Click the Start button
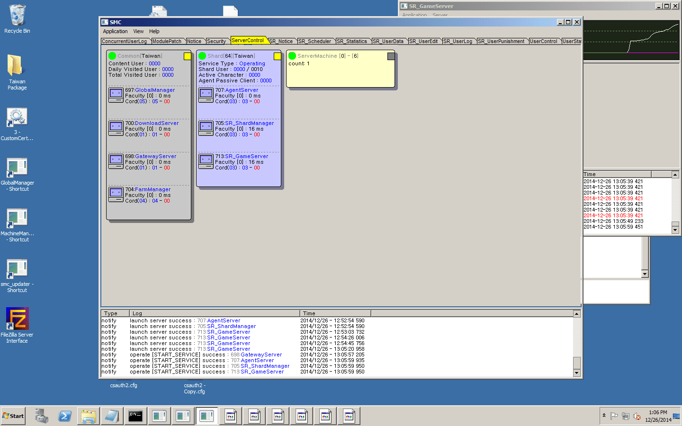 click(x=13, y=416)
